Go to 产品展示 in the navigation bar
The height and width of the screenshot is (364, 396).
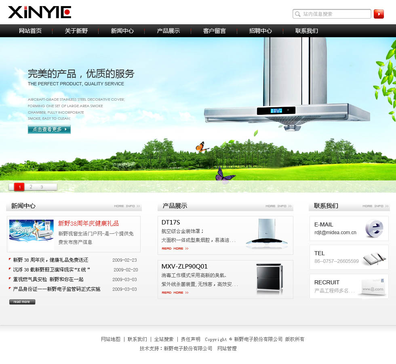(x=168, y=31)
